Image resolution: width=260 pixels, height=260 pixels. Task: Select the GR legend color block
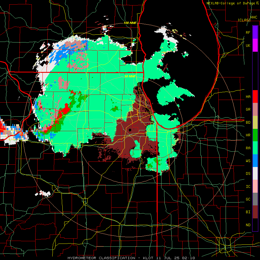255,109
